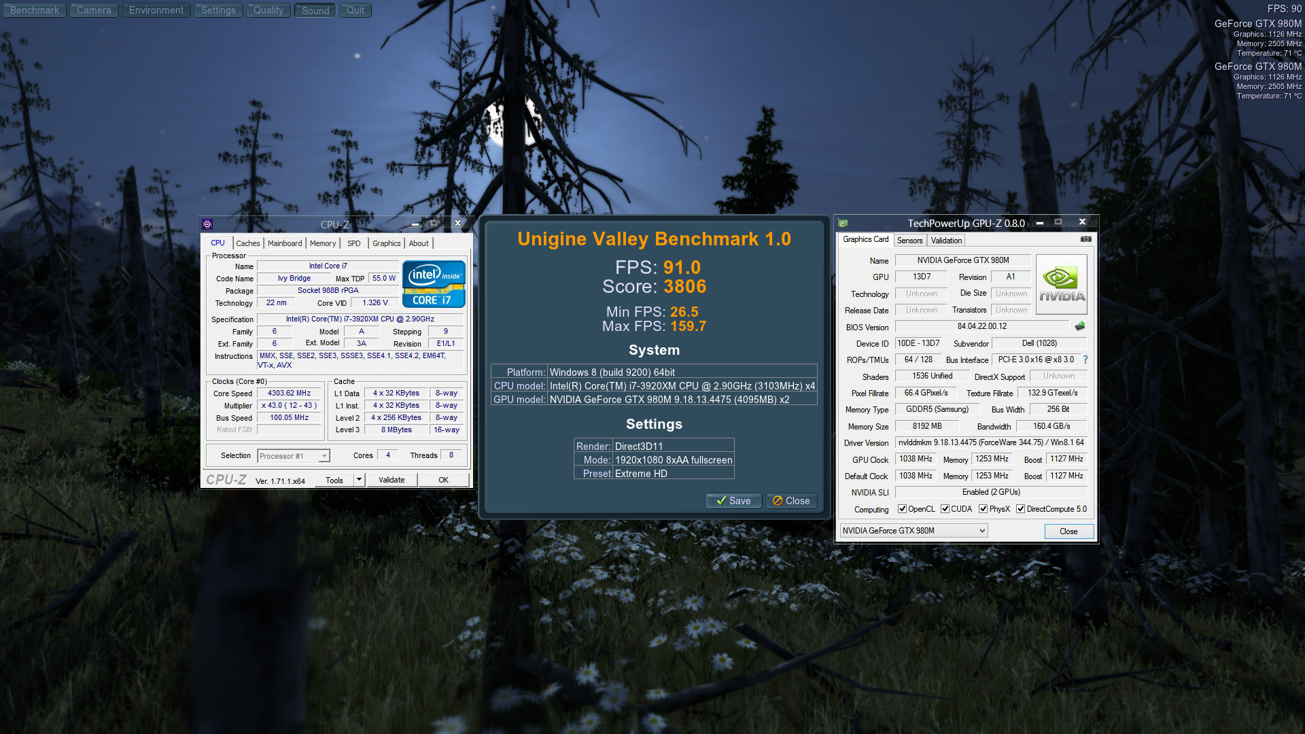The width and height of the screenshot is (1305, 734).
Task: Close the GPU-Z window with X
Action: (x=1082, y=222)
